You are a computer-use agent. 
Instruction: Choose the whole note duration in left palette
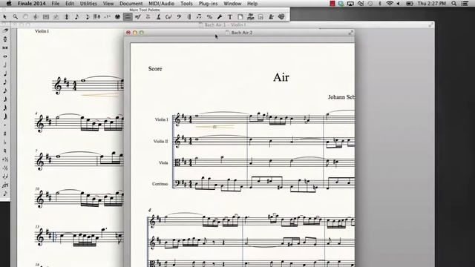point(5,56)
